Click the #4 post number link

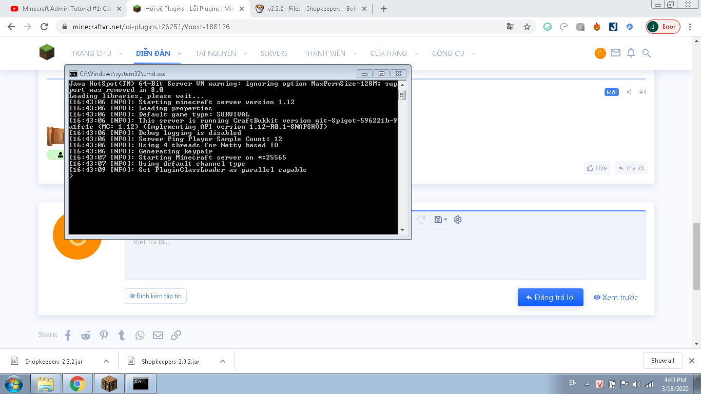coord(642,92)
